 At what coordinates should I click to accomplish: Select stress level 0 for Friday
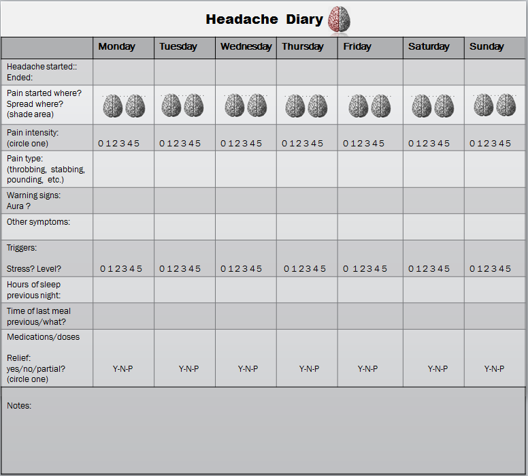click(346, 269)
